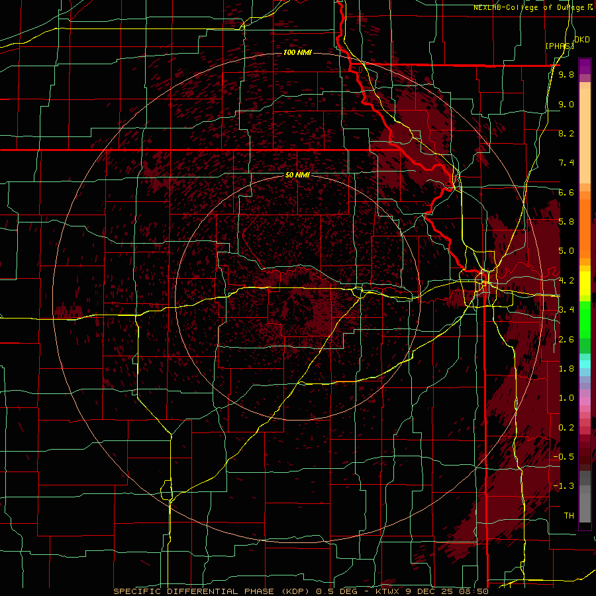This screenshot has height=596, width=596.
Task: Click the -0.5 scale value
Action: pyautogui.click(x=564, y=457)
